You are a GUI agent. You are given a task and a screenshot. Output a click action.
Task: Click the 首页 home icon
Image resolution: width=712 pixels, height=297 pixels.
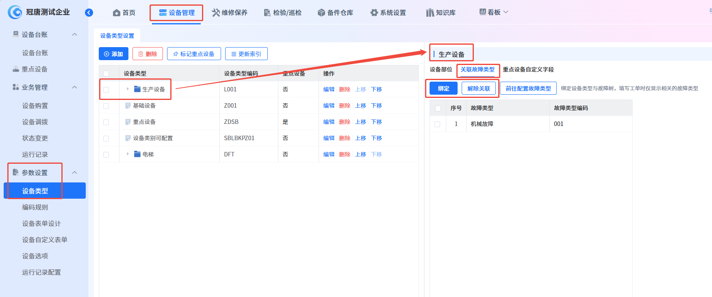[x=117, y=13]
